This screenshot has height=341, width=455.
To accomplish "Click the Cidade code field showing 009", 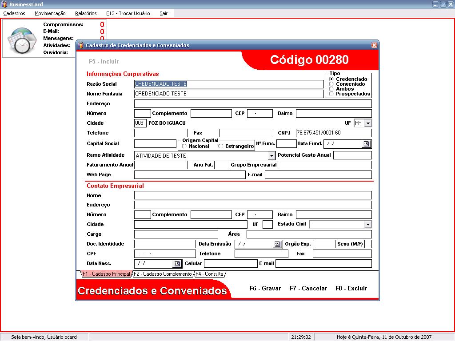I will pyautogui.click(x=140, y=123).
